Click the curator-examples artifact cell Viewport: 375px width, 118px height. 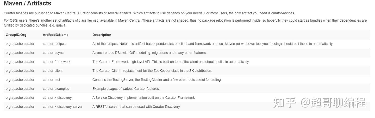pos(56,89)
